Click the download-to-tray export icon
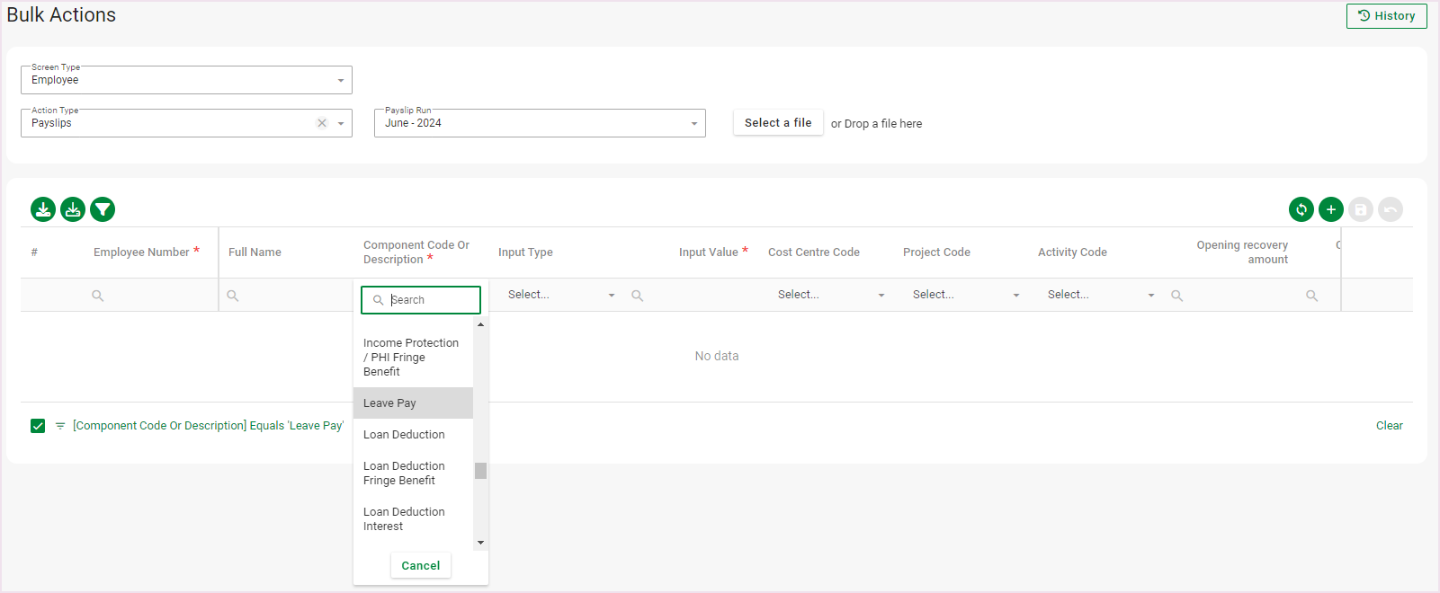The width and height of the screenshot is (1440, 593). pos(73,209)
